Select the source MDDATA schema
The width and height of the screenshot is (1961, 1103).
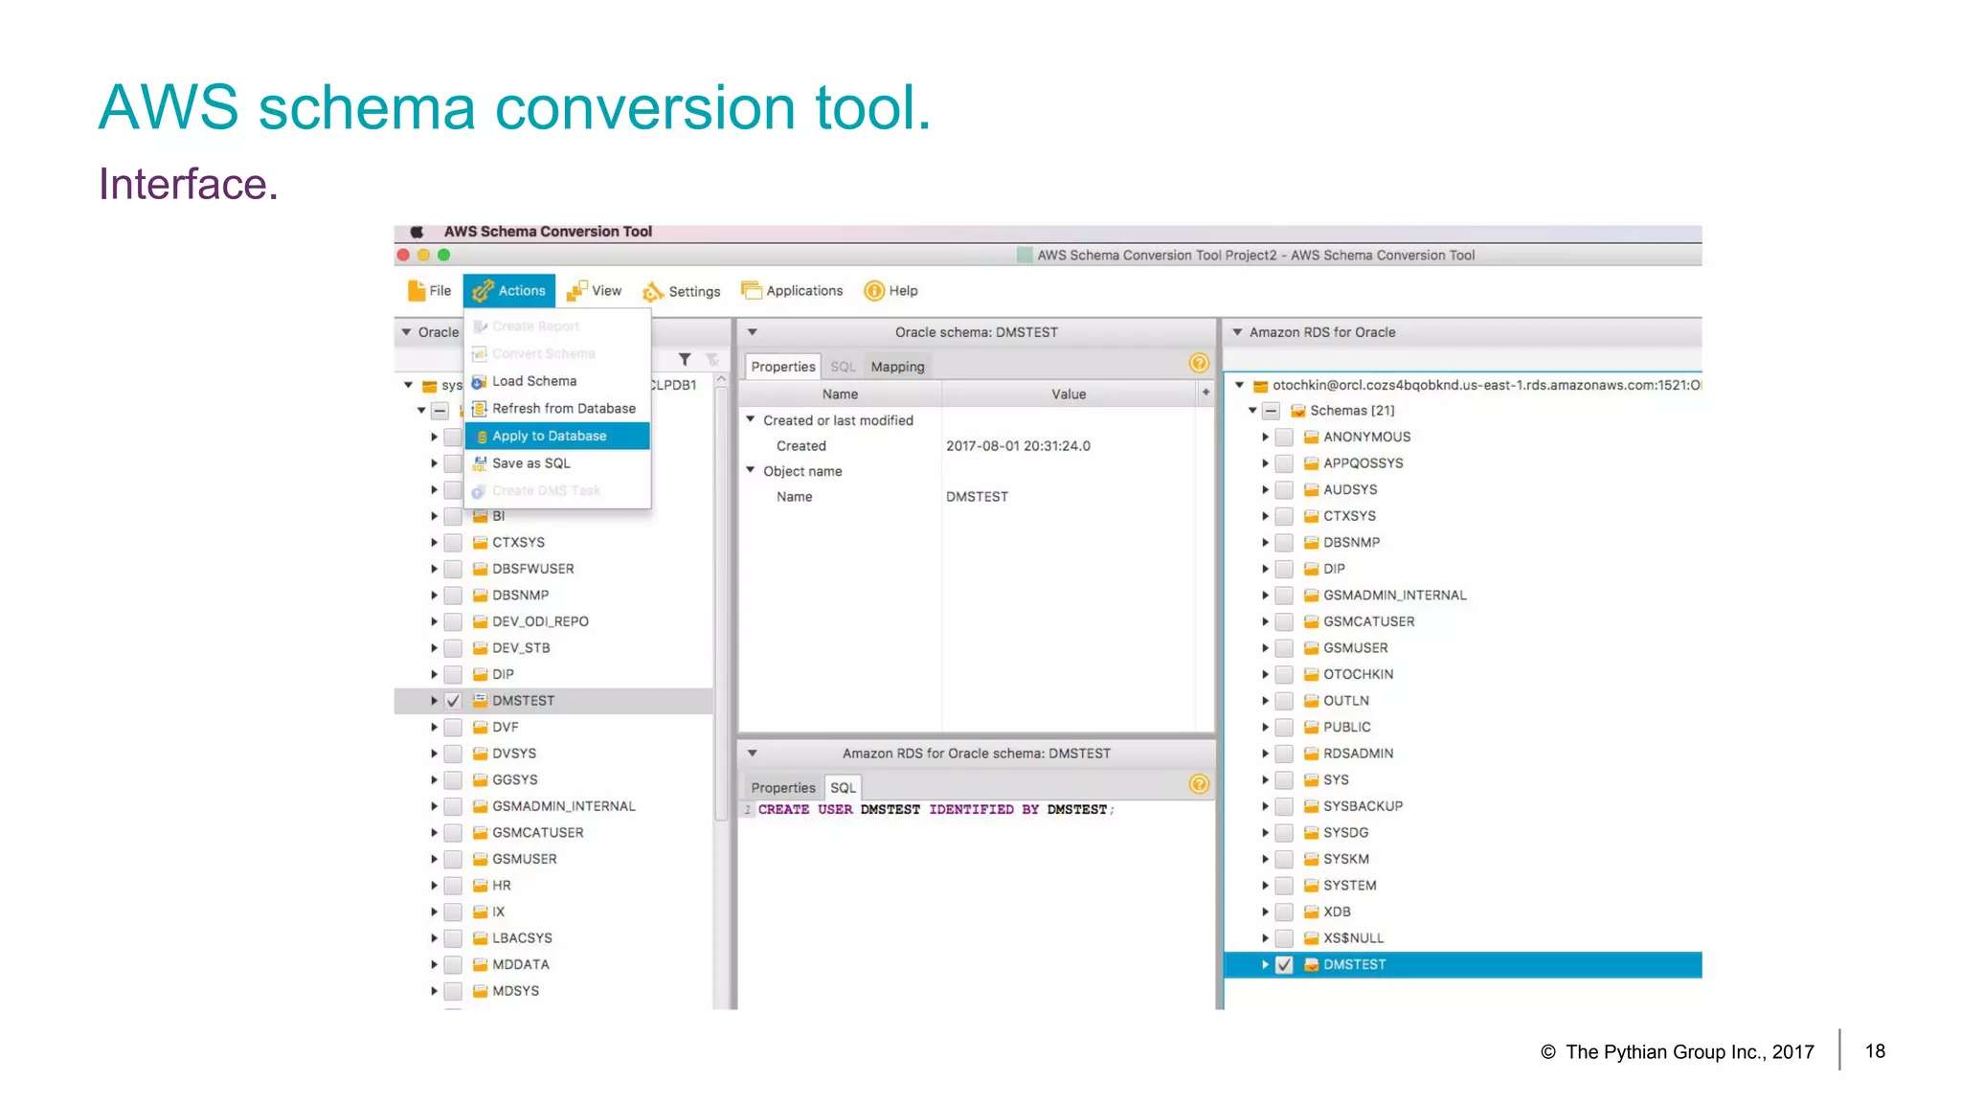[x=521, y=965]
